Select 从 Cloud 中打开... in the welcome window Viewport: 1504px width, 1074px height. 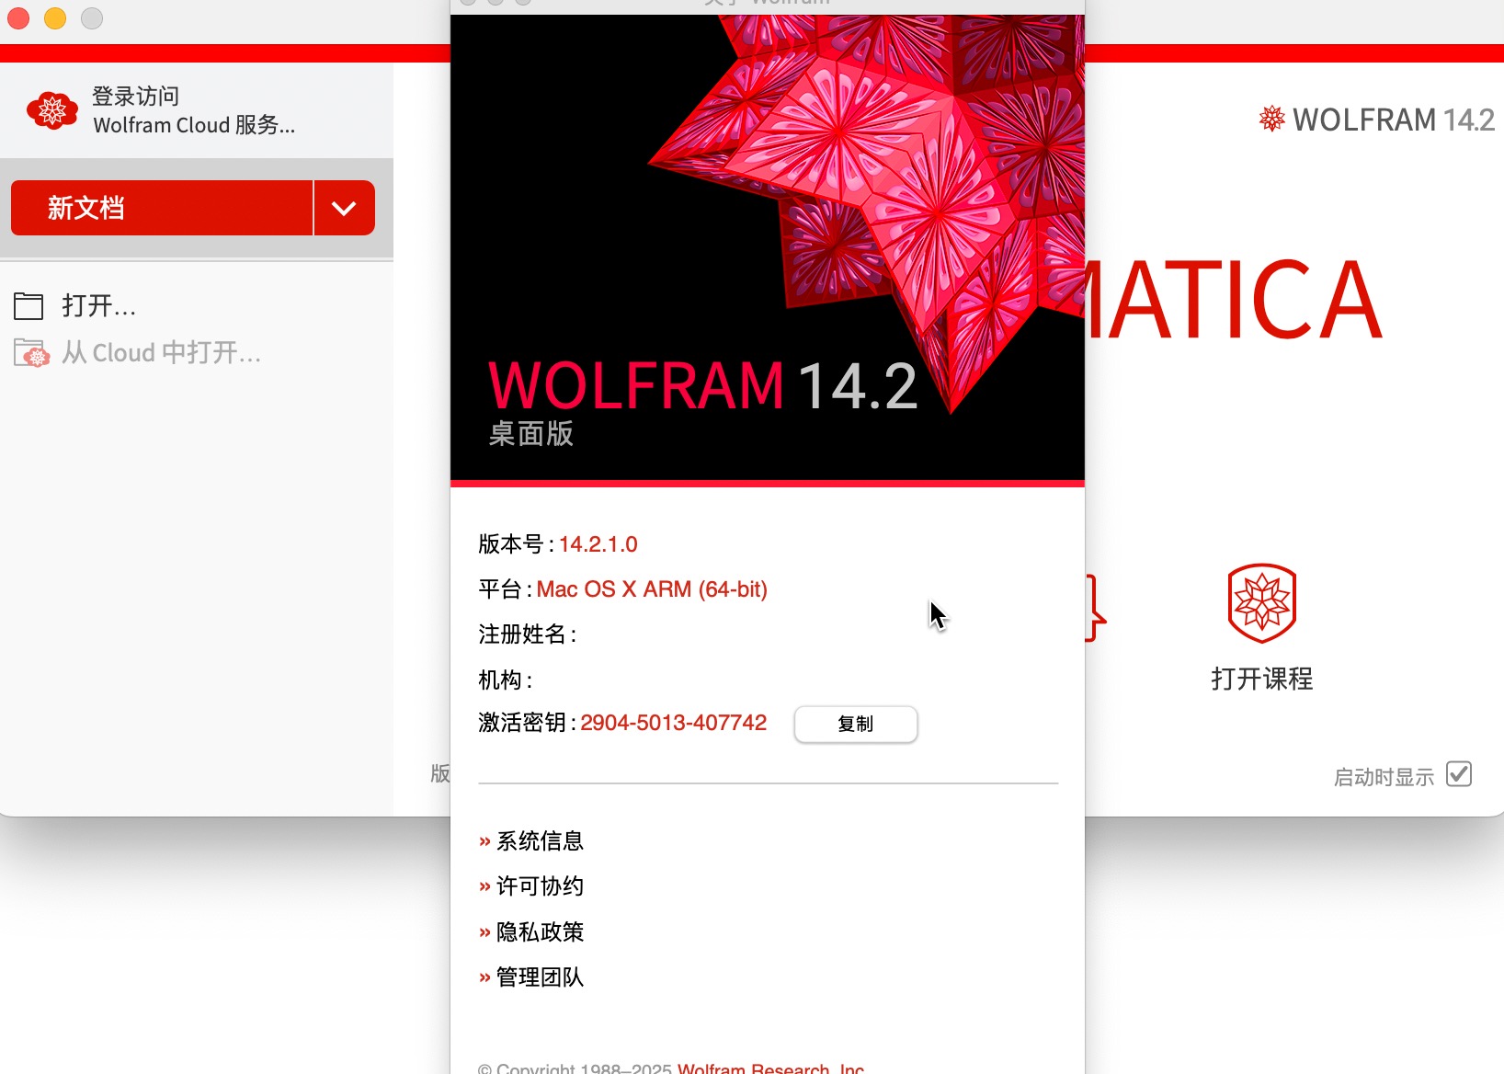coord(161,353)
